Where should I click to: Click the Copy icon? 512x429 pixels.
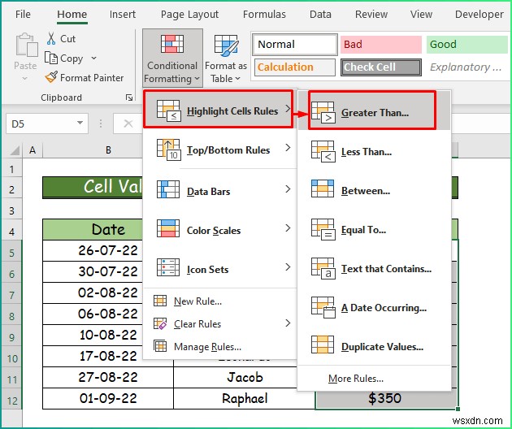51,58
